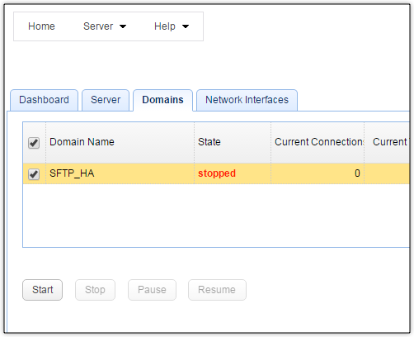Uncheck the SFTP_HA row checkbox
The width and height of the screenshot is (414, 337).
click(34, 174)
